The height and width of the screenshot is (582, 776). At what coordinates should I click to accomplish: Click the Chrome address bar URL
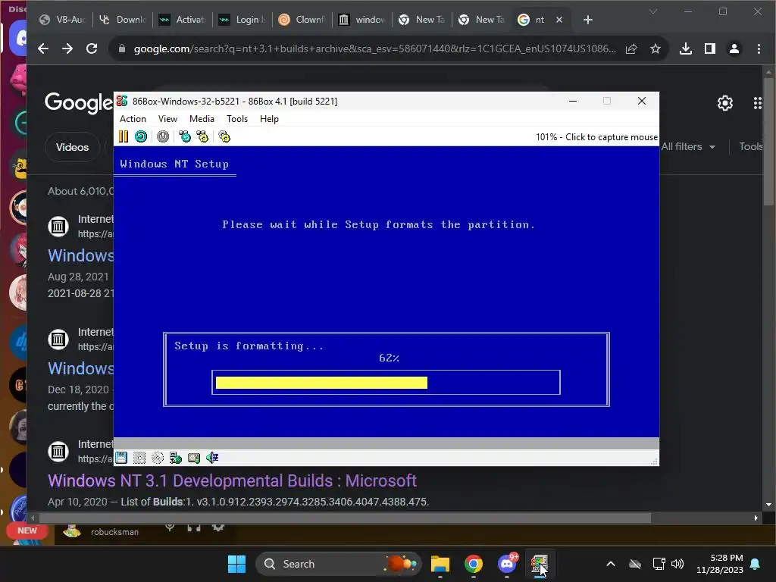tap(374, 48)
